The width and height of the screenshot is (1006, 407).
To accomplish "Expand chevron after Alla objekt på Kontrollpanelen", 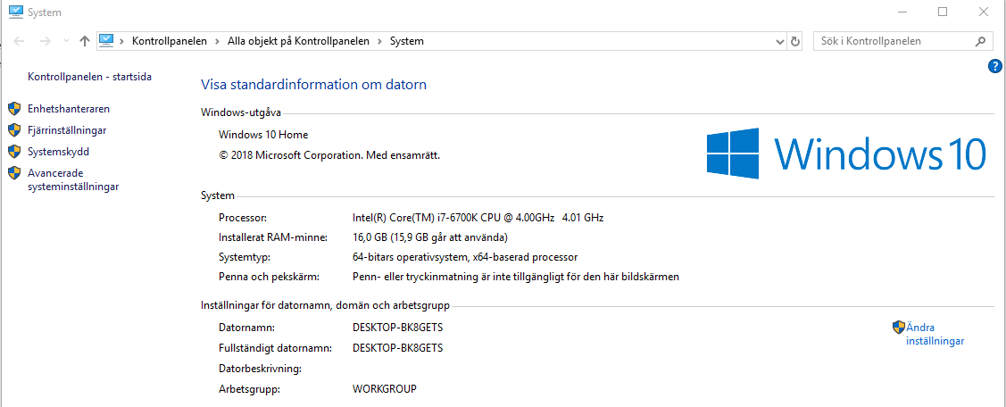I will click(380, 41).
